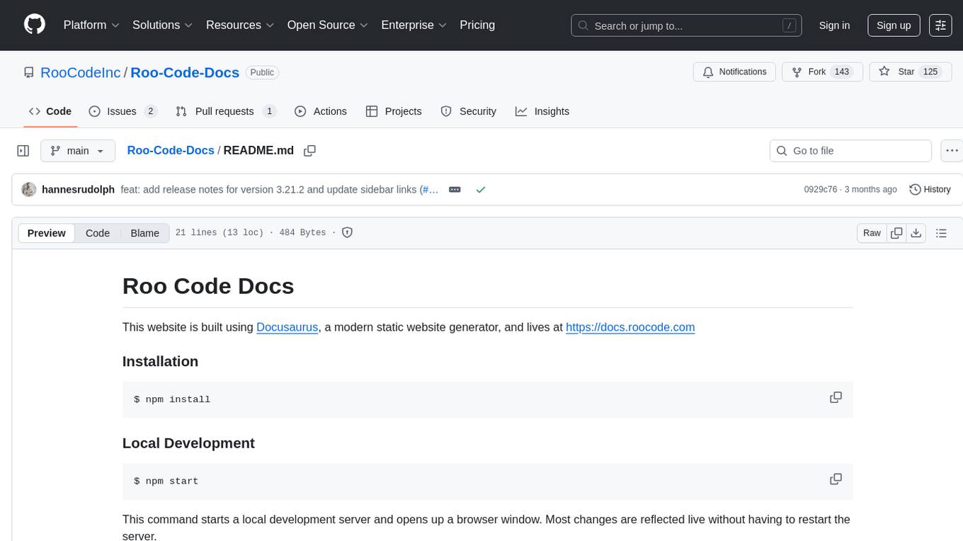Open the document outline list
Image resolution: width=963 pixels, height=541 pixels.
(x=941, y=233)
